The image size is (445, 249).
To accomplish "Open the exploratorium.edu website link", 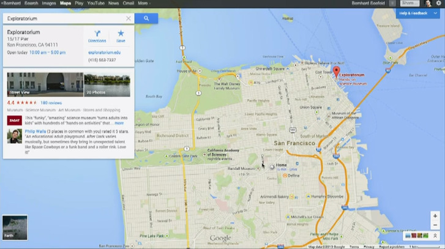I will [105, 53].
